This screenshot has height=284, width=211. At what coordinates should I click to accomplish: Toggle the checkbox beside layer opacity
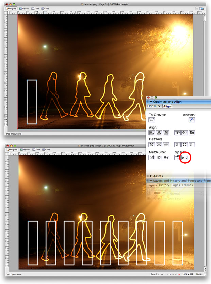(149, 193)
